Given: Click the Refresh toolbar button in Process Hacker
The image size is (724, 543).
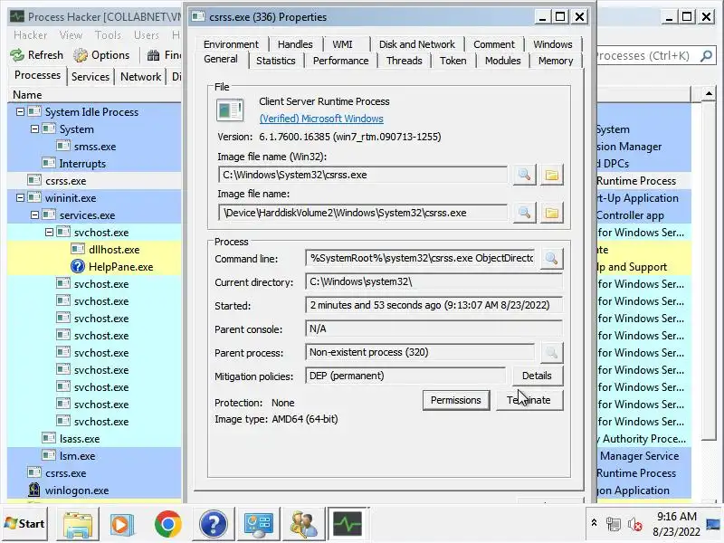Looking at the screenshot, I should (37, 55).
